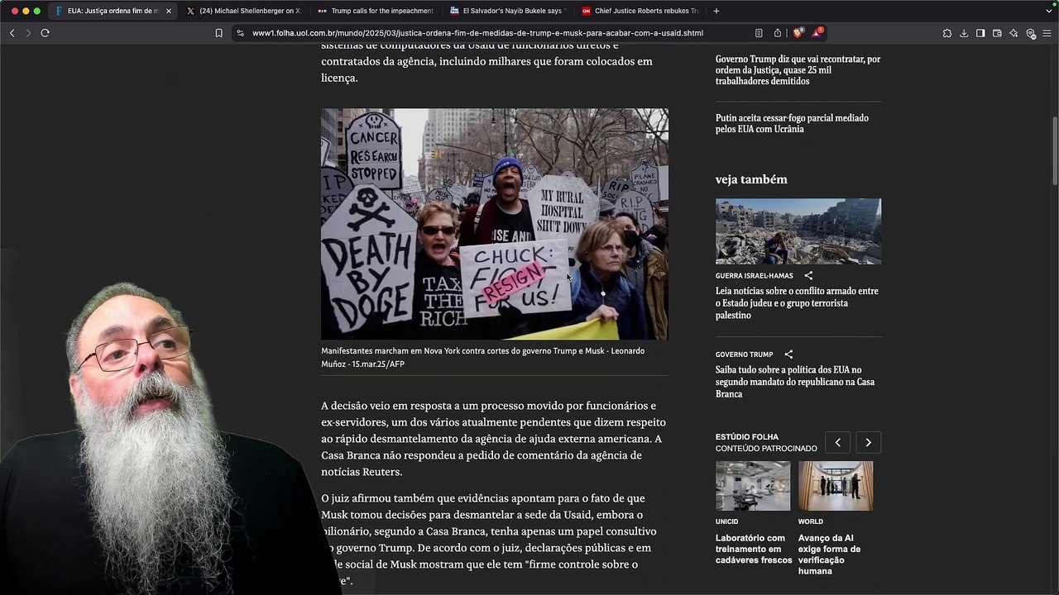
Task: Switch to the Michael Shellenberger on X tab
Action: click(x=245, y=11)
